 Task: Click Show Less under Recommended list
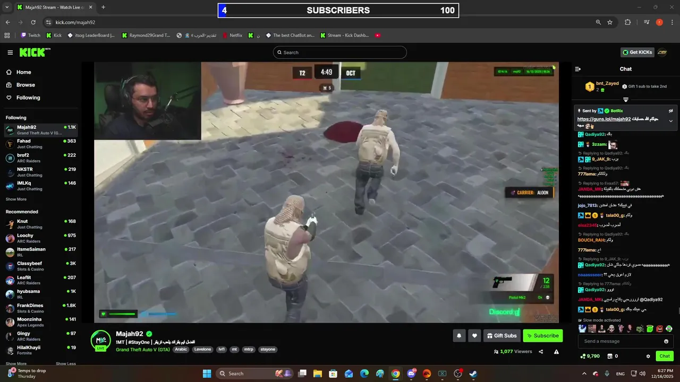click(66, 364)
